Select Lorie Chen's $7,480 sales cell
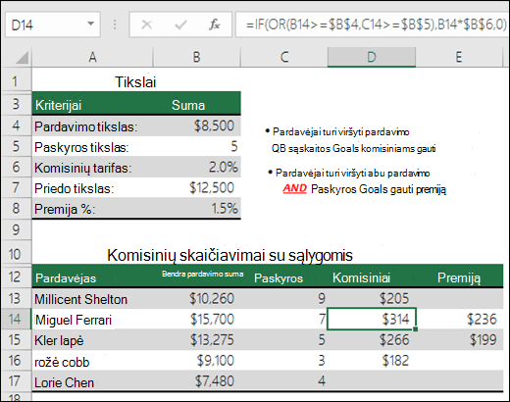This screenshot has width=510, height=402. coord(197,381)
